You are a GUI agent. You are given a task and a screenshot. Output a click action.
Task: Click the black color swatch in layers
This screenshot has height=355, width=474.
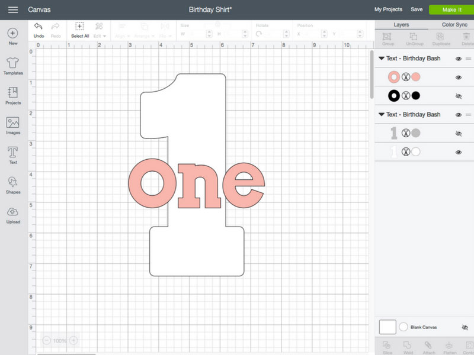(x=416, y=96)
